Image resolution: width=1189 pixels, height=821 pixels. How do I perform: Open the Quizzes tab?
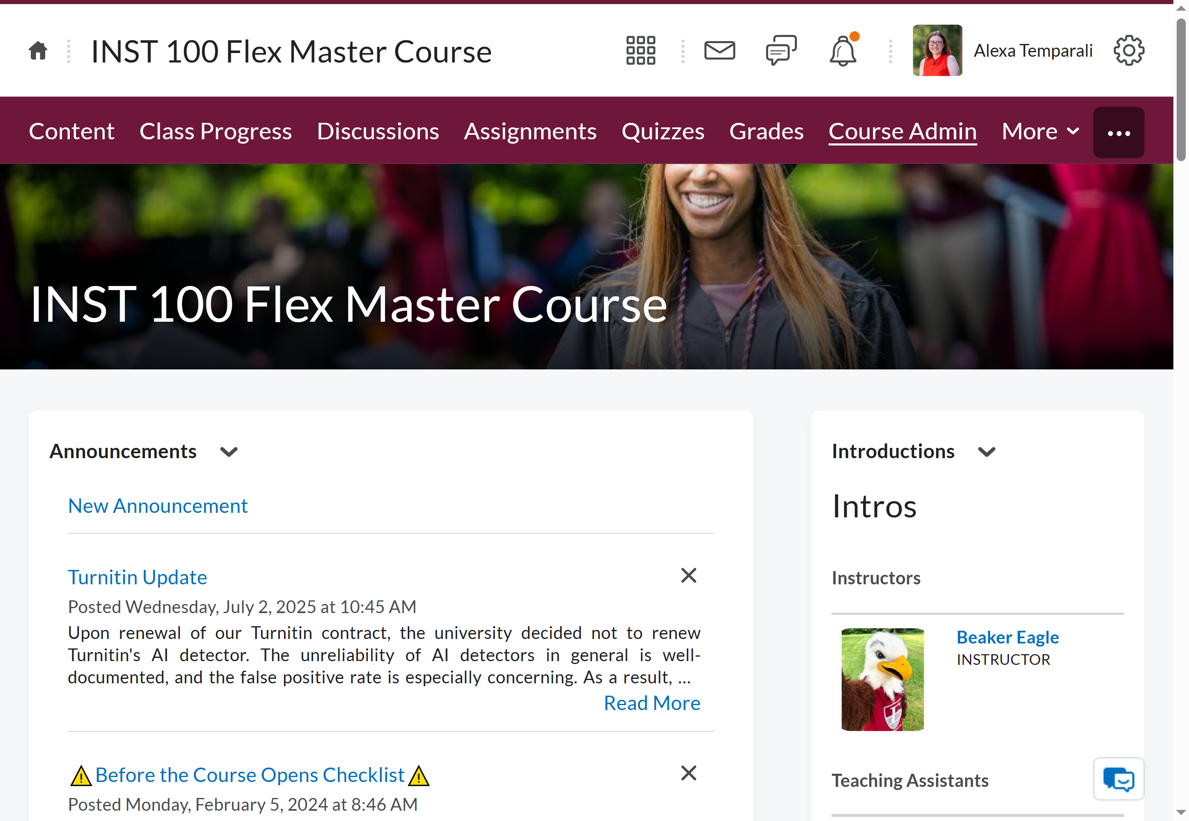pyautogui.click(x=663, y=131)
